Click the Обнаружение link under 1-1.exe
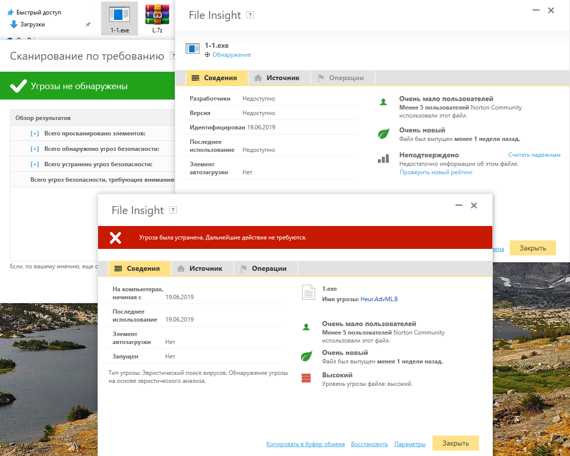Viewport: 570px width, 456px height. pyautogui.click(x=231, y=55)
